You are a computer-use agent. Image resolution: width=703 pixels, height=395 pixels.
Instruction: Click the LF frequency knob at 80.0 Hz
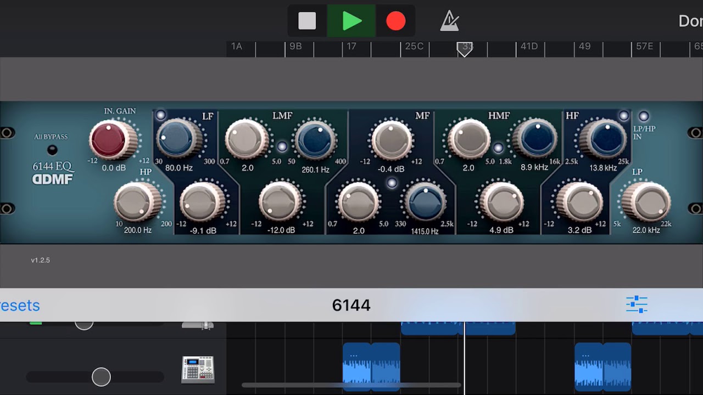pos(180,139)
